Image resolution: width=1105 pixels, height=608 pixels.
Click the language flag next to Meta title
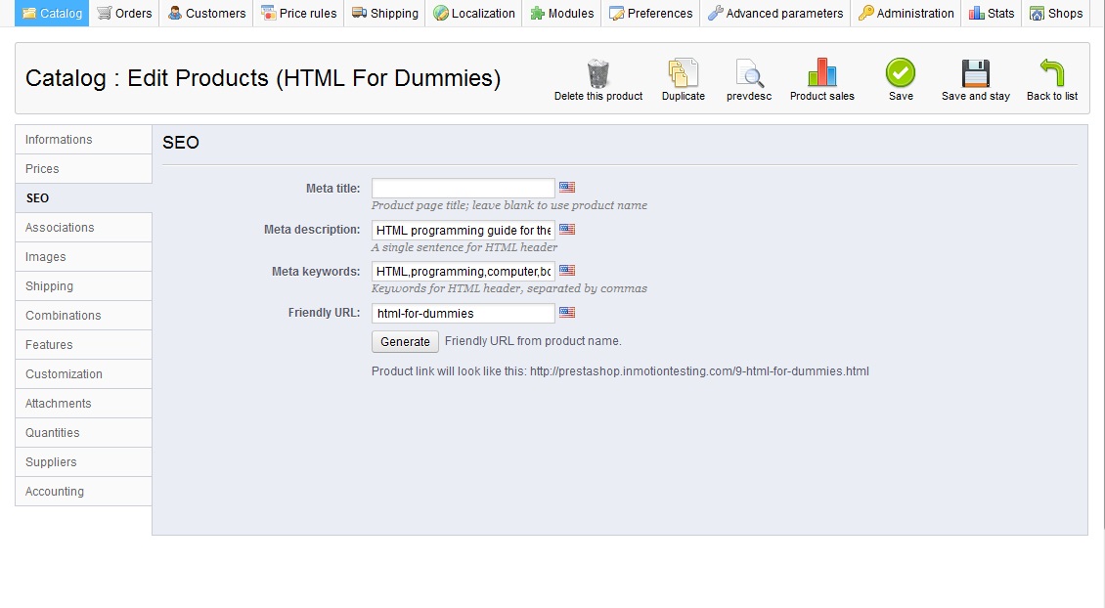[567, 188]
